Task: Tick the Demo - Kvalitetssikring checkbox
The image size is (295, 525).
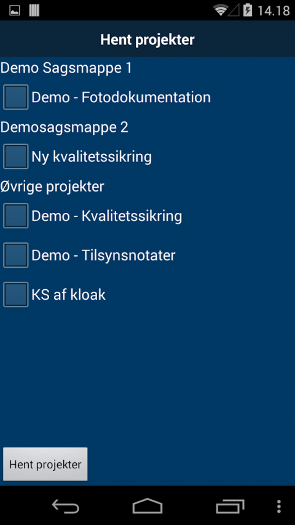Action: coord(16,216)
